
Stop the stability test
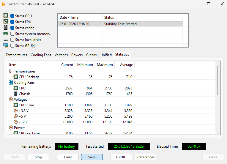pos(38,157)
